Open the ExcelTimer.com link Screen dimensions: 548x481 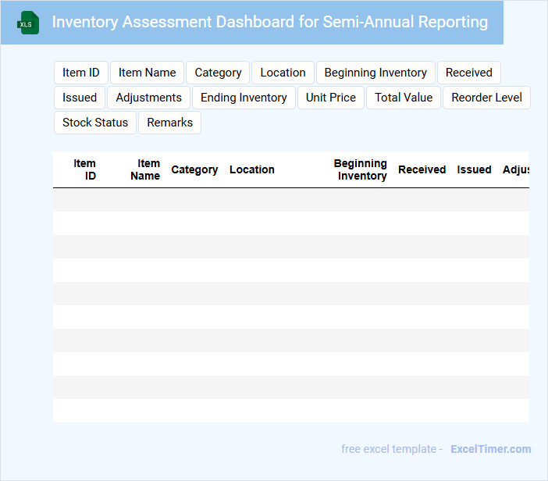point(490,449)
